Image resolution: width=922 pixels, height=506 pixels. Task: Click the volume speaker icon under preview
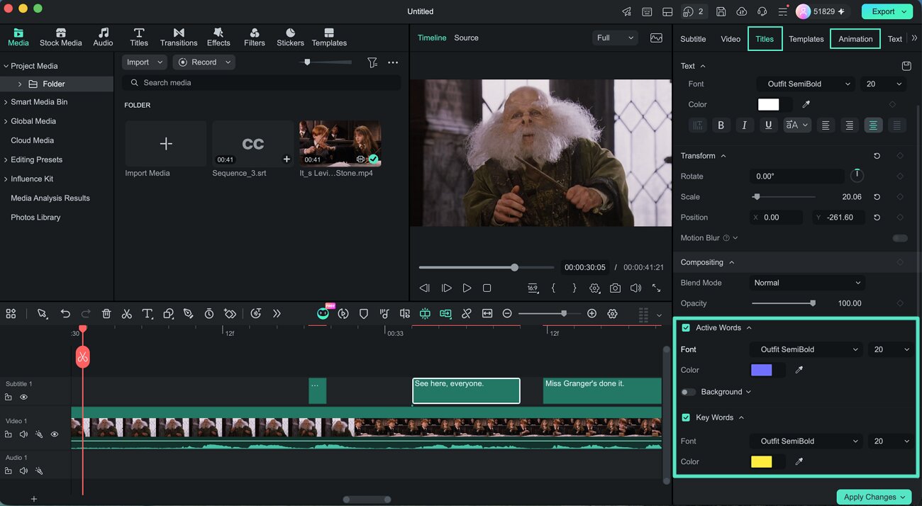coord(635,288)
